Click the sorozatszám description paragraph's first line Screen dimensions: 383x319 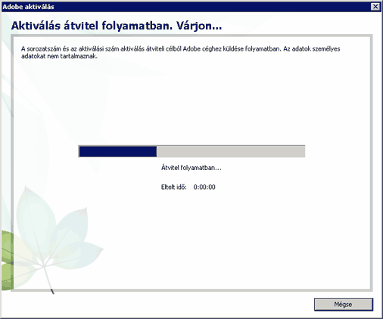click(x=181, y=48)
